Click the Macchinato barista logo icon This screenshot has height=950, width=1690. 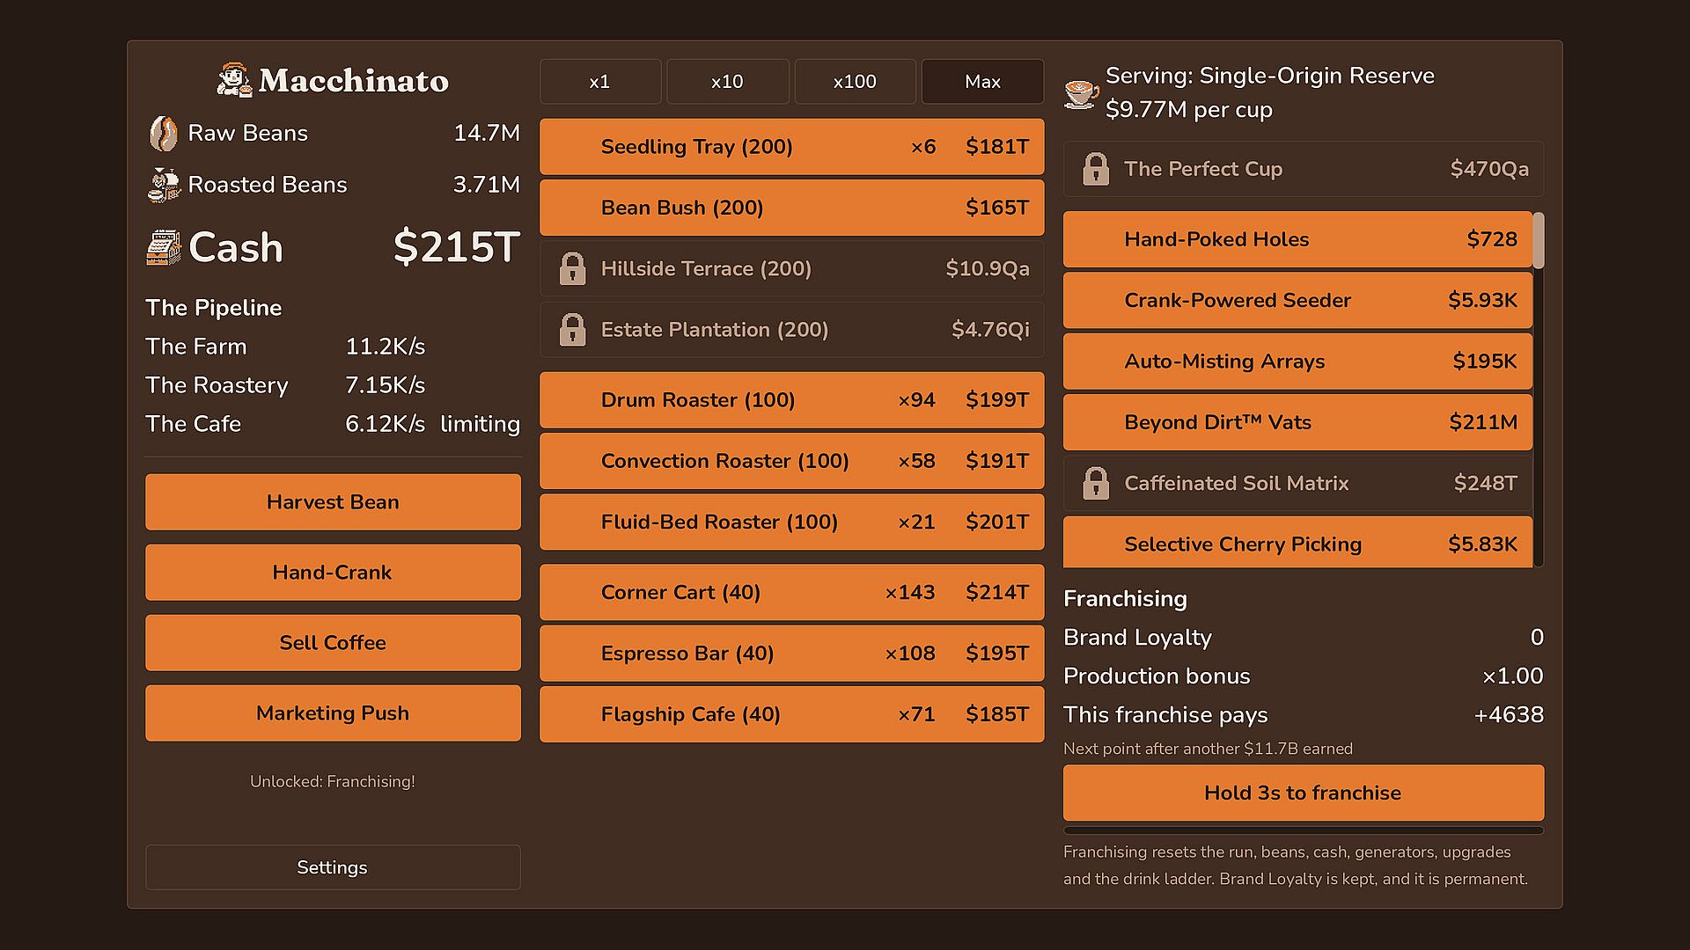click(234, 80)
